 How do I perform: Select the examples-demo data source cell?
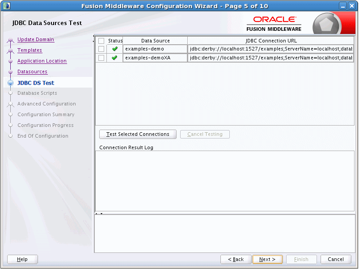(x=155, y=49)
